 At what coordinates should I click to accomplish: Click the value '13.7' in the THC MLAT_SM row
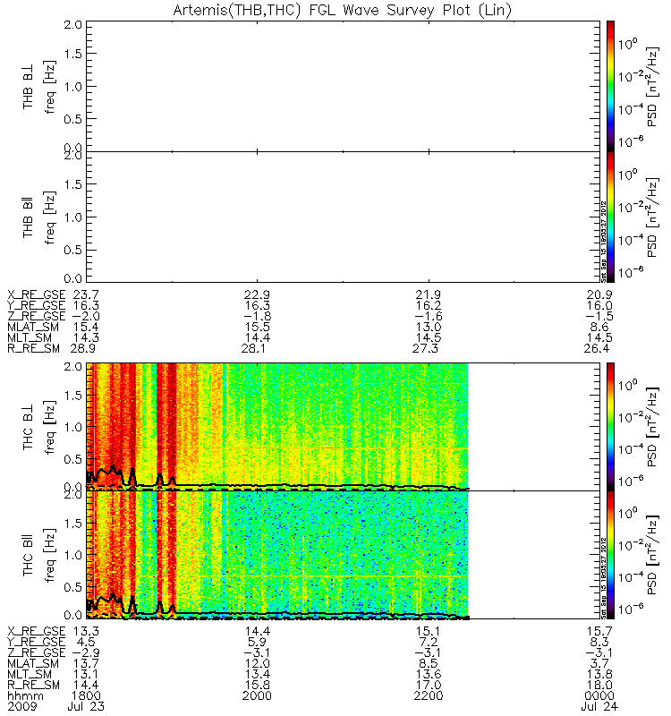86,663
